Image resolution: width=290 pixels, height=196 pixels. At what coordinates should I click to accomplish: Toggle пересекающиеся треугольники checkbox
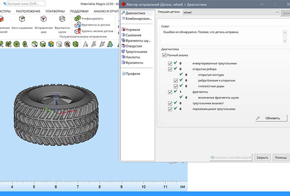(170, 109)
